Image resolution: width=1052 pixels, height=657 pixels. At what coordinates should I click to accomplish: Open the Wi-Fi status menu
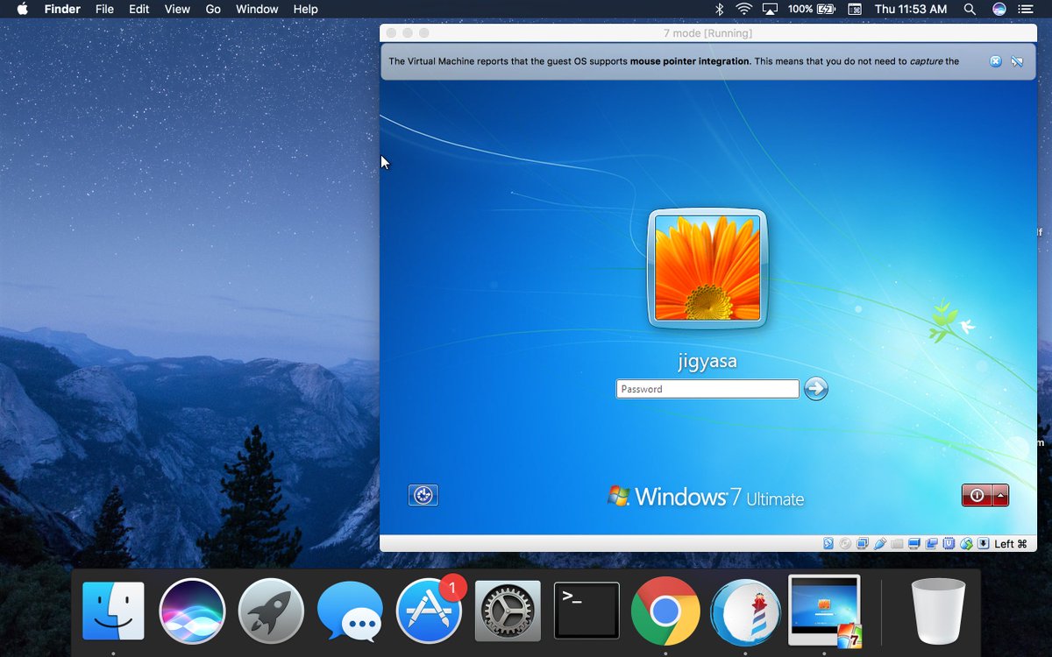pyautogui.click(x=744, y=9)
